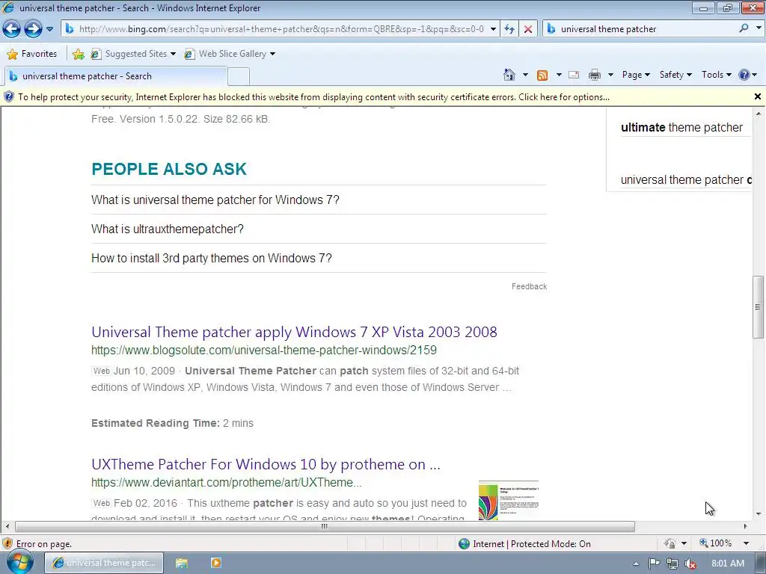Screen dimensions: 766x574
Task: Click the Error on page warning icon
Action: [7, 544]
